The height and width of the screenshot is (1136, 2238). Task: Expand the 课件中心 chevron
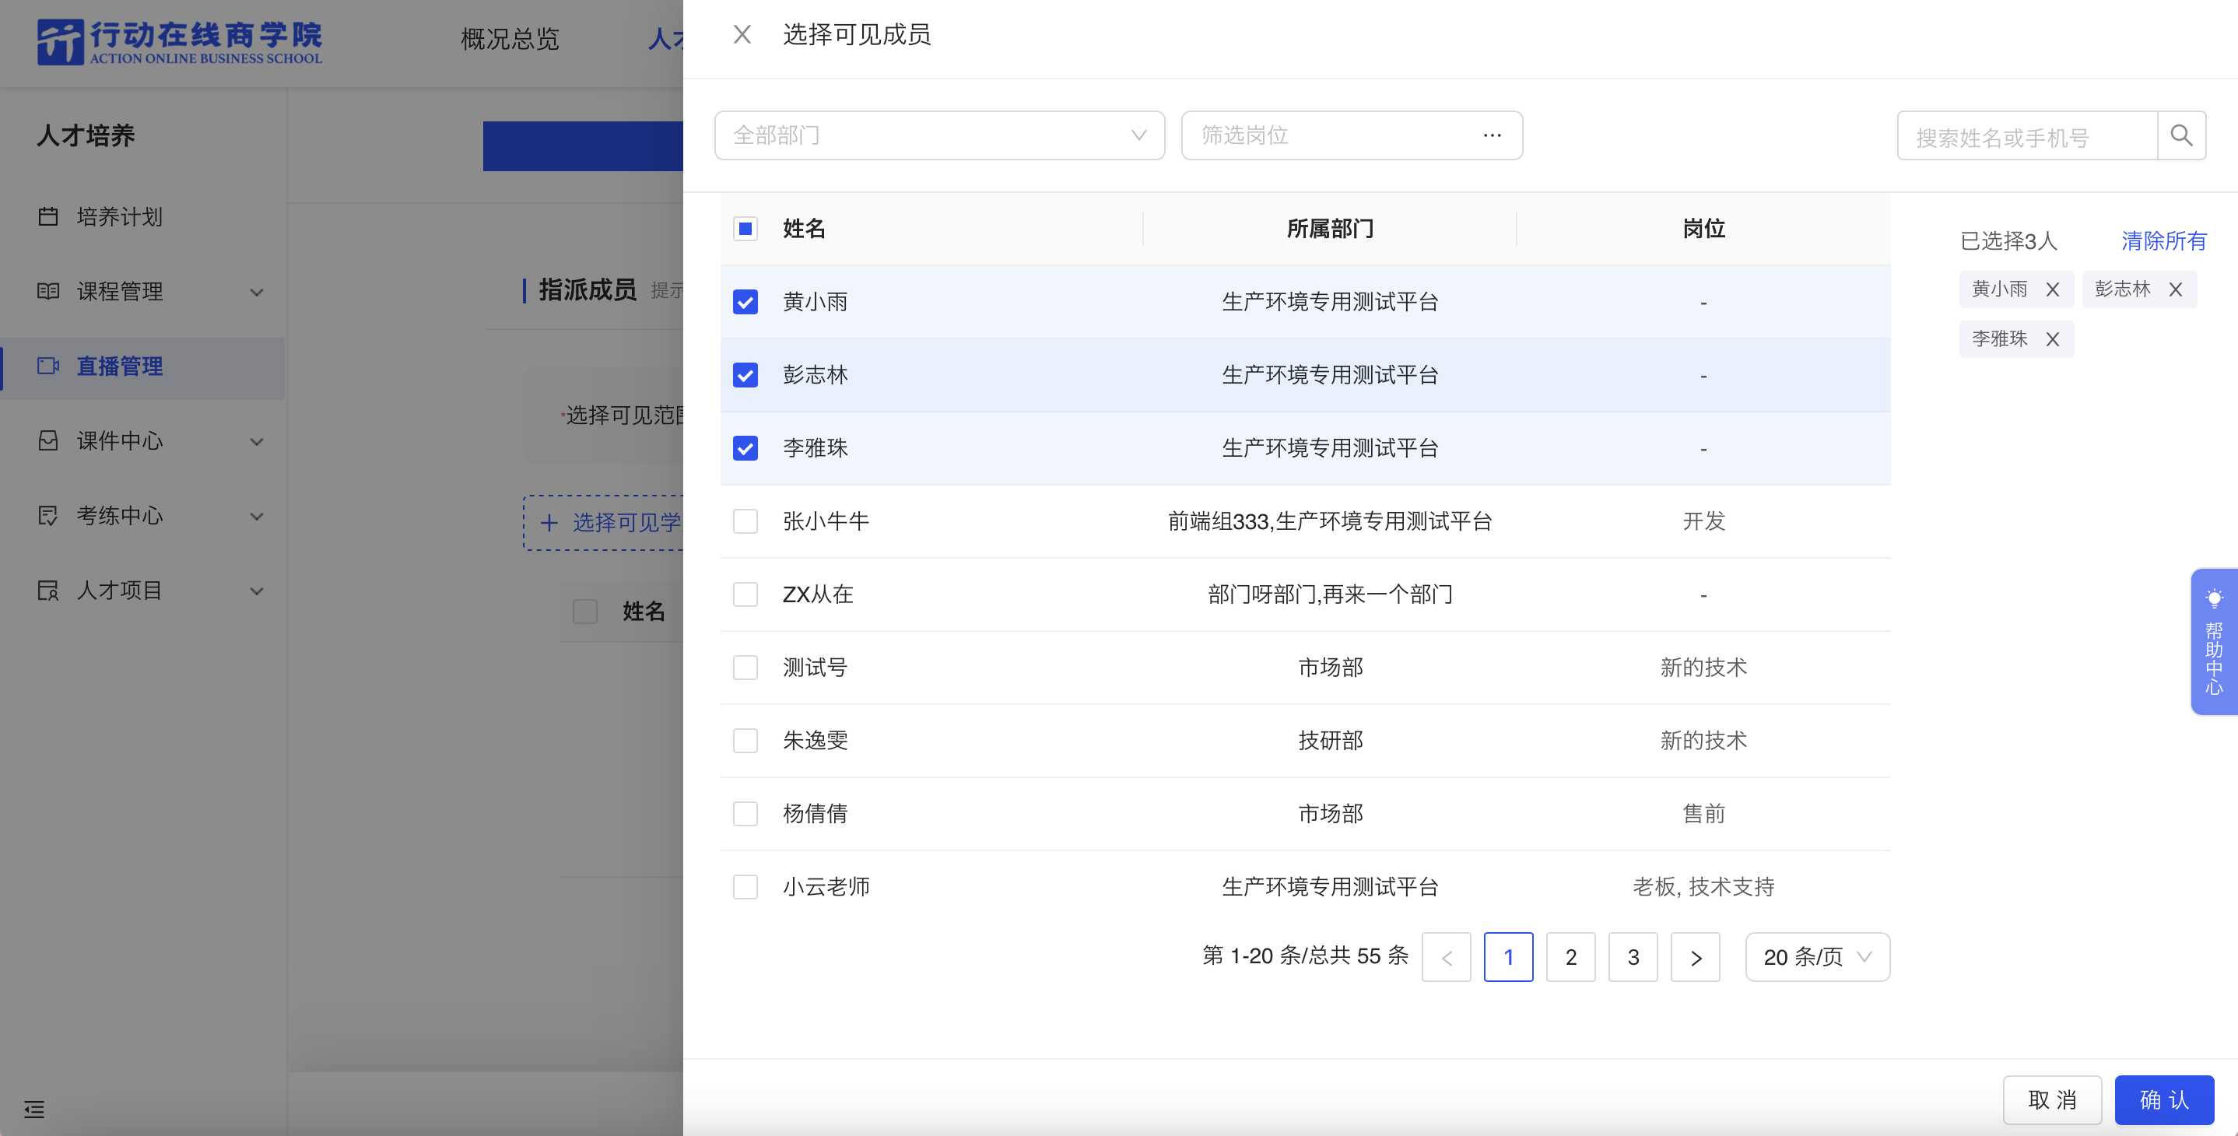tap(257, 442)
